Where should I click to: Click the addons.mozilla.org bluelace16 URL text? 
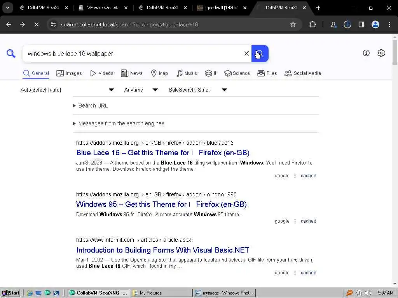coord(155,143)
